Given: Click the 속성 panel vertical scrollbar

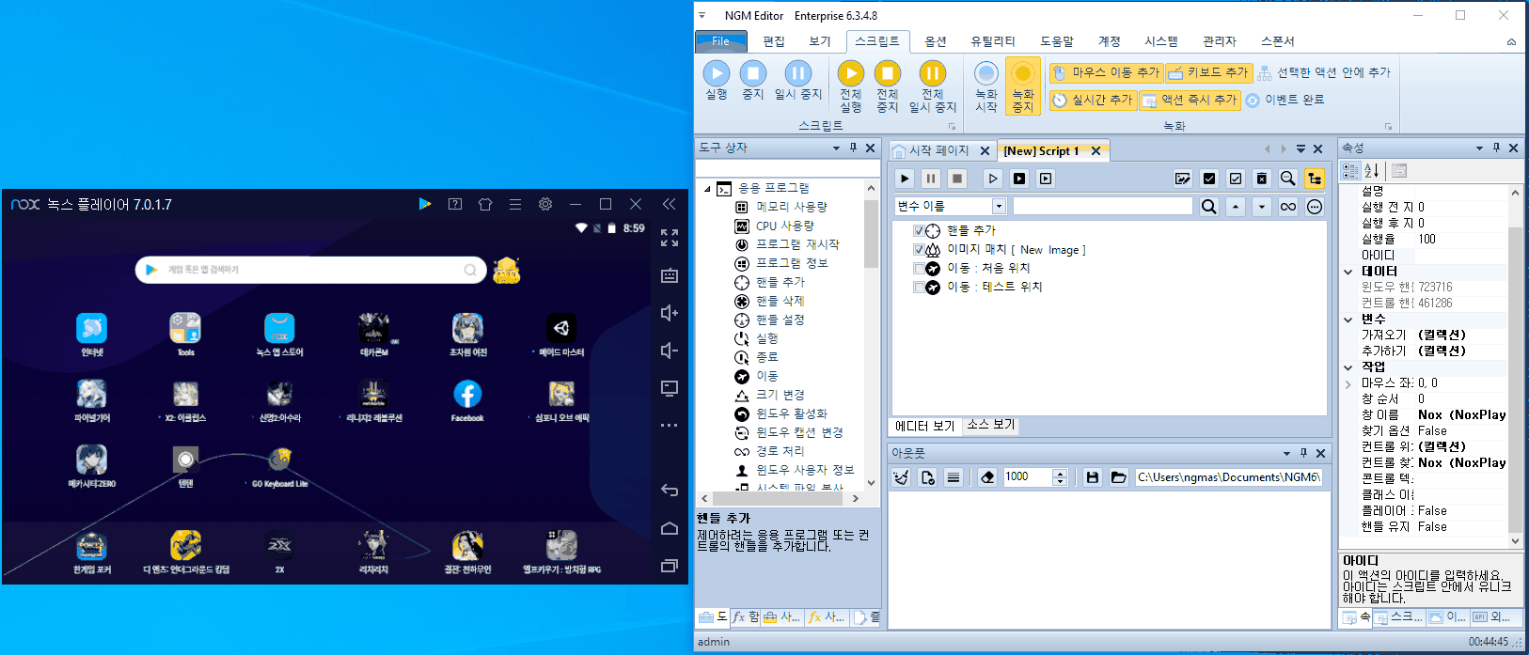Looking at the screenshot, I should coord(1515,366).
